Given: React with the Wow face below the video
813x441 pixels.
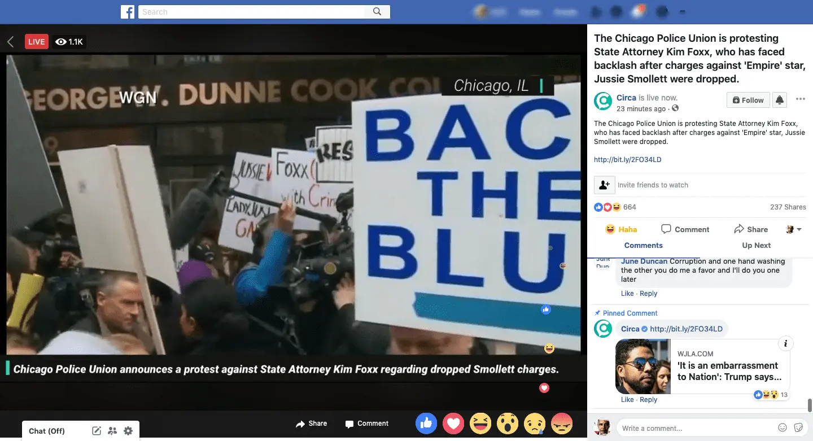Looking at the screenshot, I should (508, 423).
